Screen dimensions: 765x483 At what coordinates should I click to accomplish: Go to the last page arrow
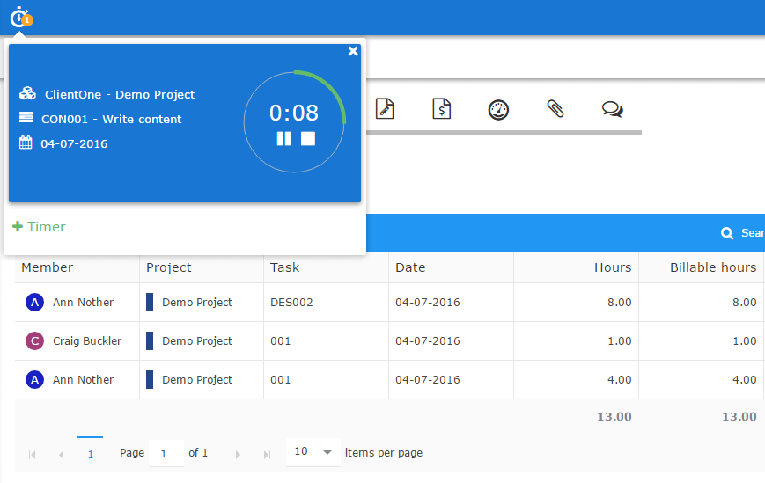[x=267, y=454]
